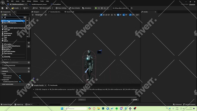Open the Debug menu
Image resolution: width=197 pixels, height=111 pixels.
29,1
